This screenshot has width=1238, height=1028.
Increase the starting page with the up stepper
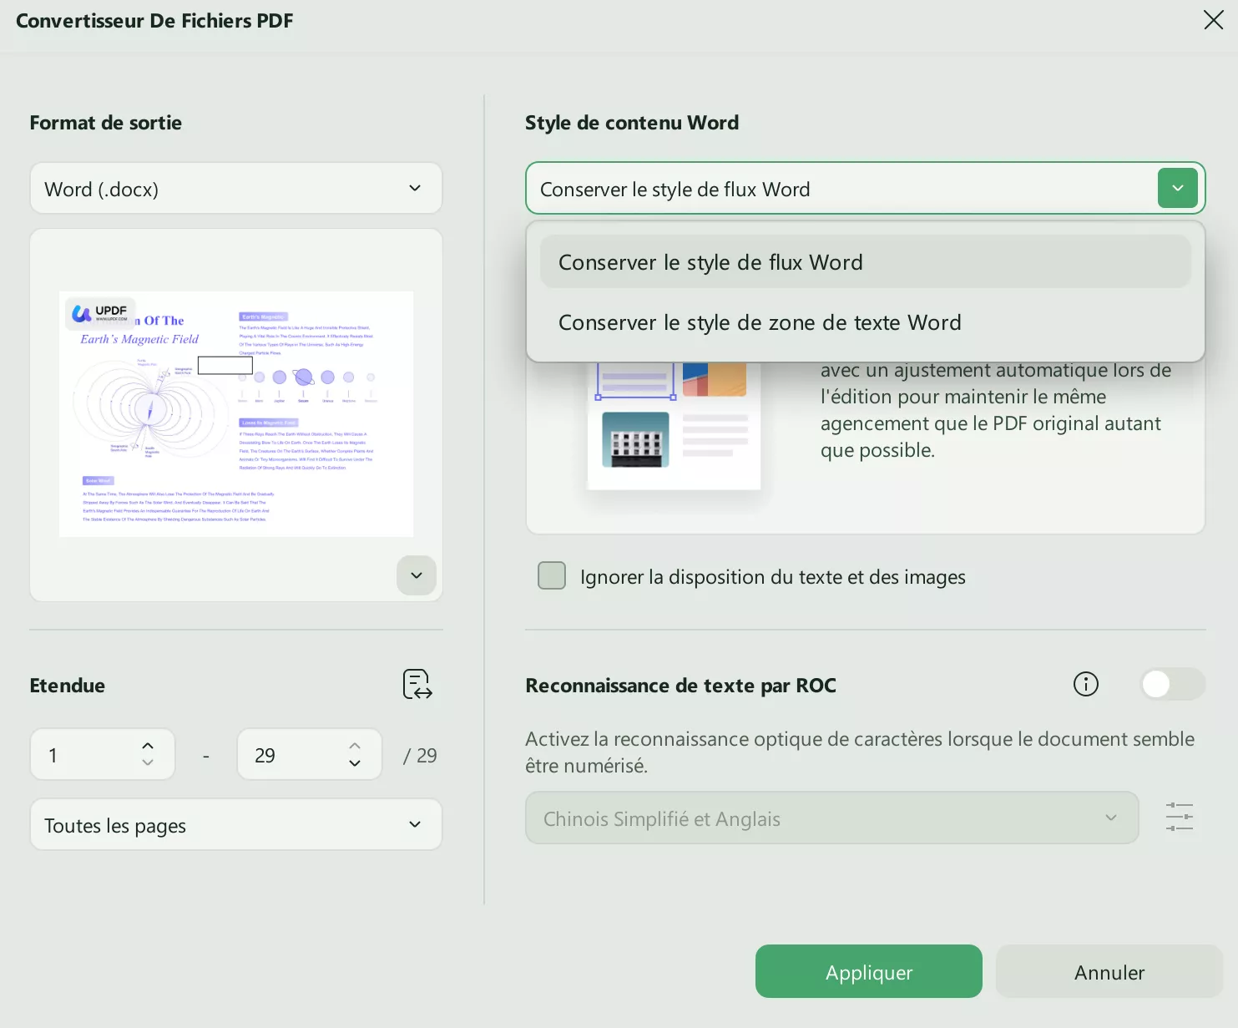click(148, 745)
